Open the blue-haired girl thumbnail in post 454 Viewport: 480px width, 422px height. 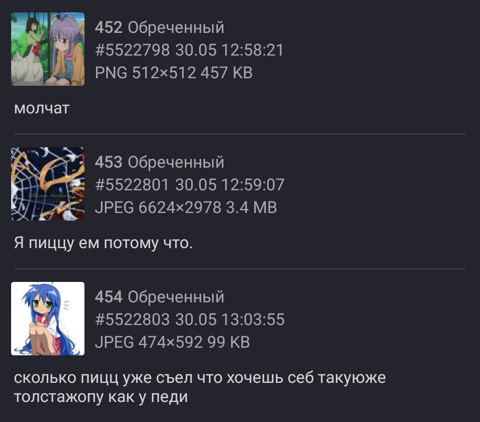(x=48, y=318)
